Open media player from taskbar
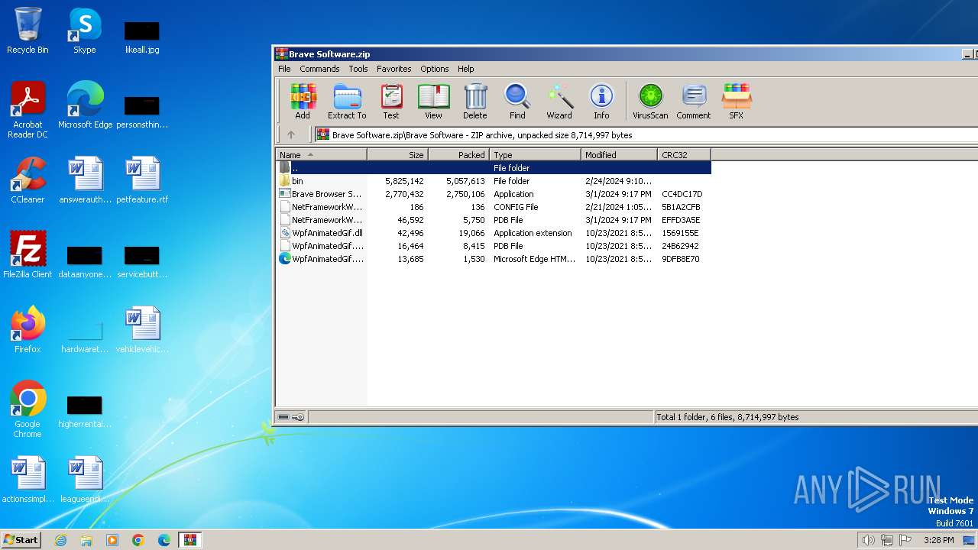The image size is (978, 550). (112, 540)
